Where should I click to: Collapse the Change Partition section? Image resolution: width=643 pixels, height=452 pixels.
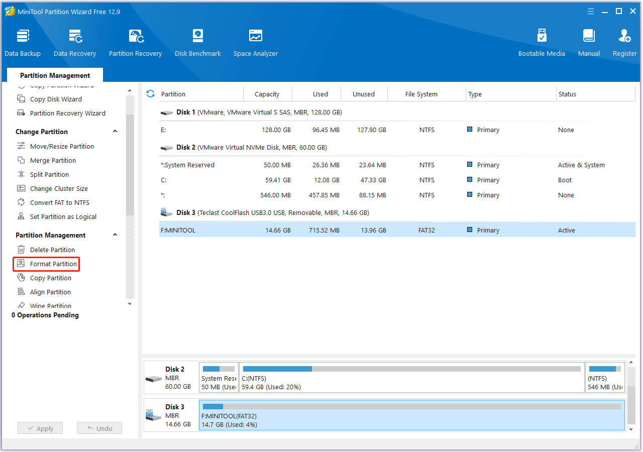point(115,131)
